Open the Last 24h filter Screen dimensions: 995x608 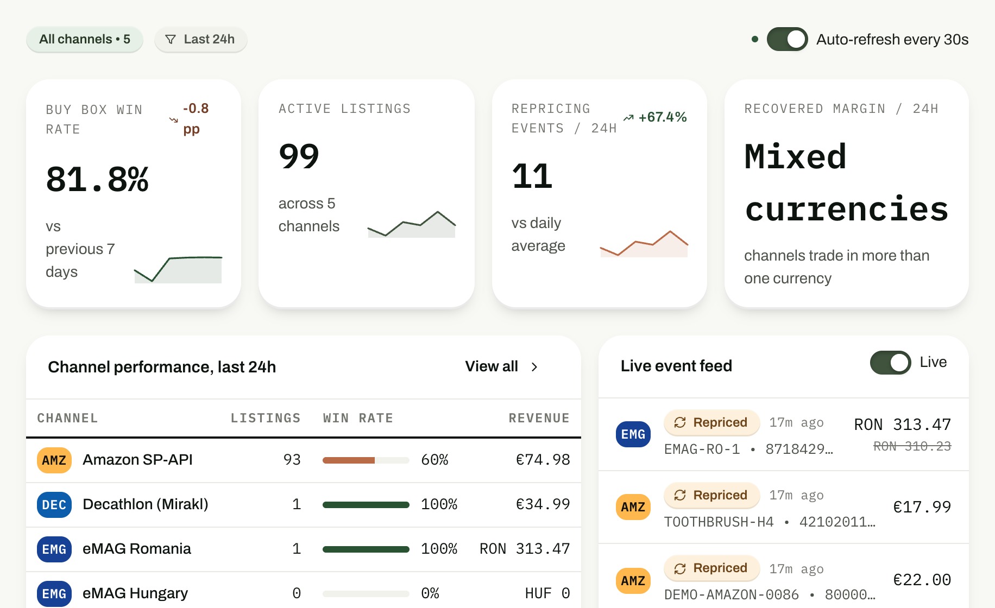click(201, 39)
